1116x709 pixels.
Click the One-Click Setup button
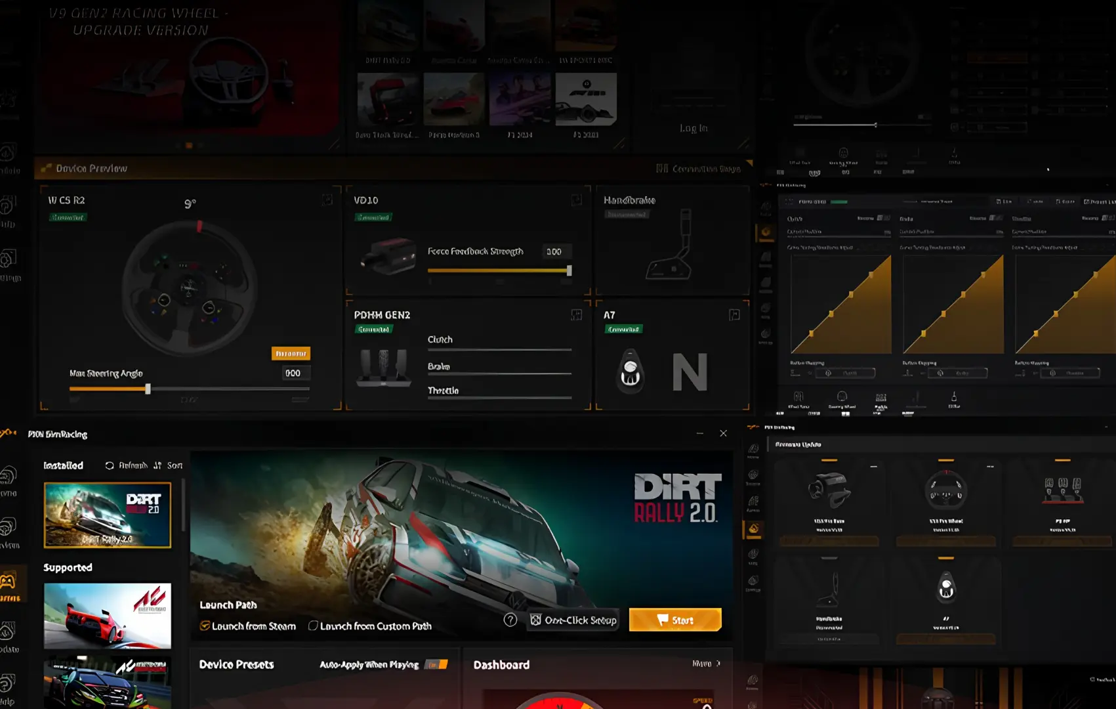573,620
